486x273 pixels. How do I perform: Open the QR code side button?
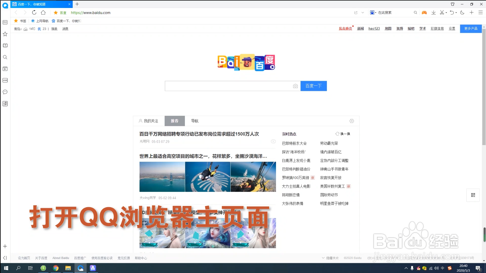click(x=473, y=195)
